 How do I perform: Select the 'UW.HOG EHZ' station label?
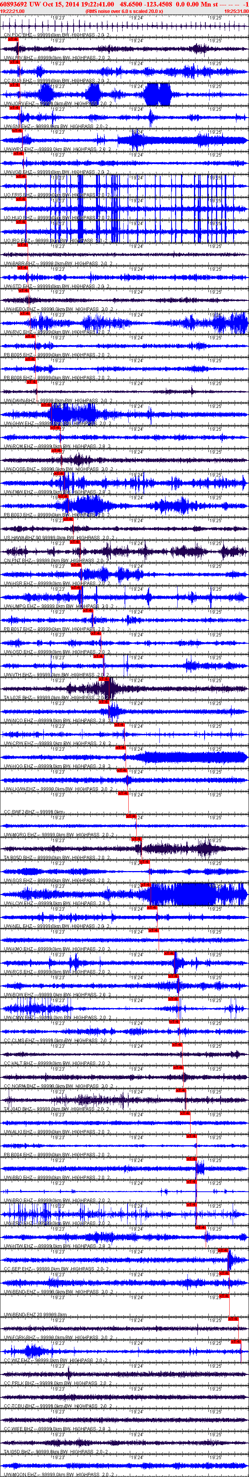tap(18, 767)
